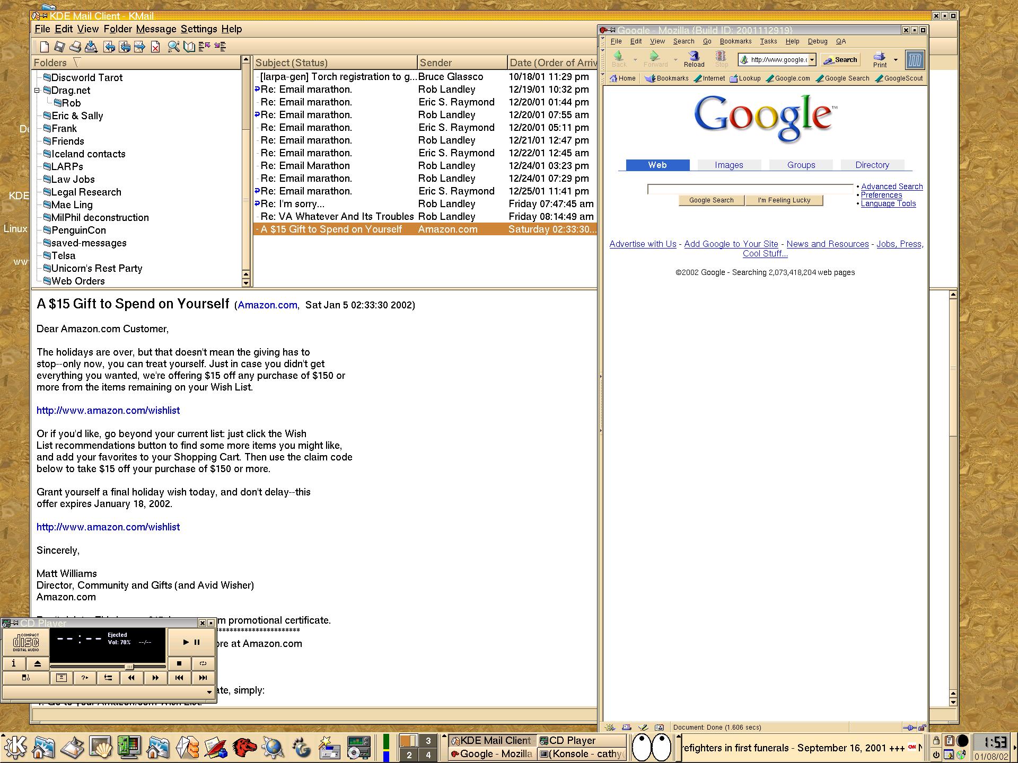Open the KMail Message menu
Screen dimensions: 1018x763
tap(156, 29)
